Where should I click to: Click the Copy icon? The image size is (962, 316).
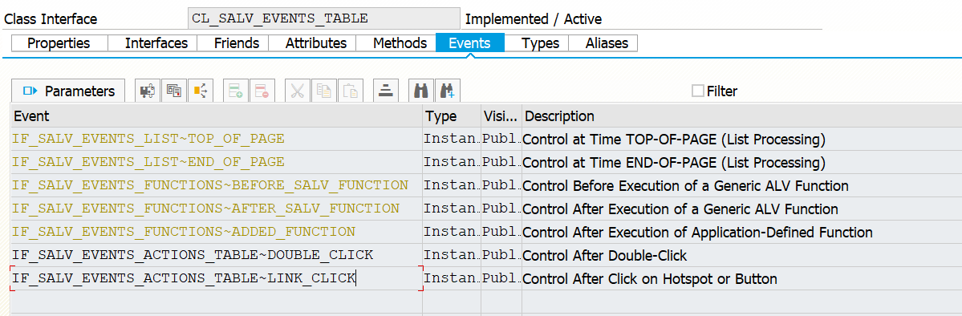(x=323, y=91)
